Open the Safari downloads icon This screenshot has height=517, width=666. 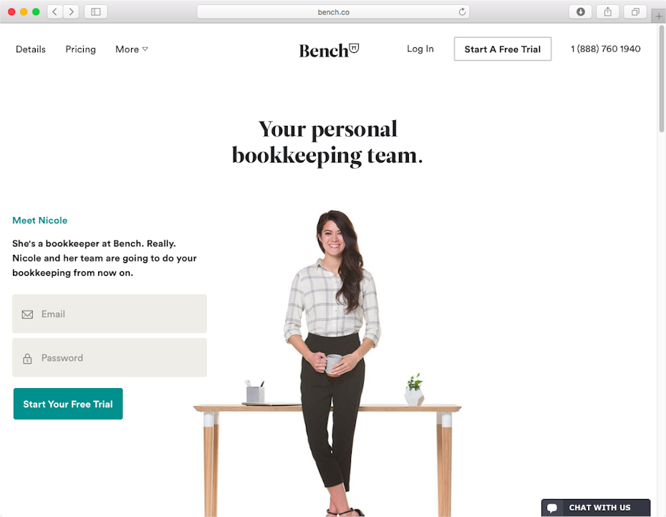point(580,12)
